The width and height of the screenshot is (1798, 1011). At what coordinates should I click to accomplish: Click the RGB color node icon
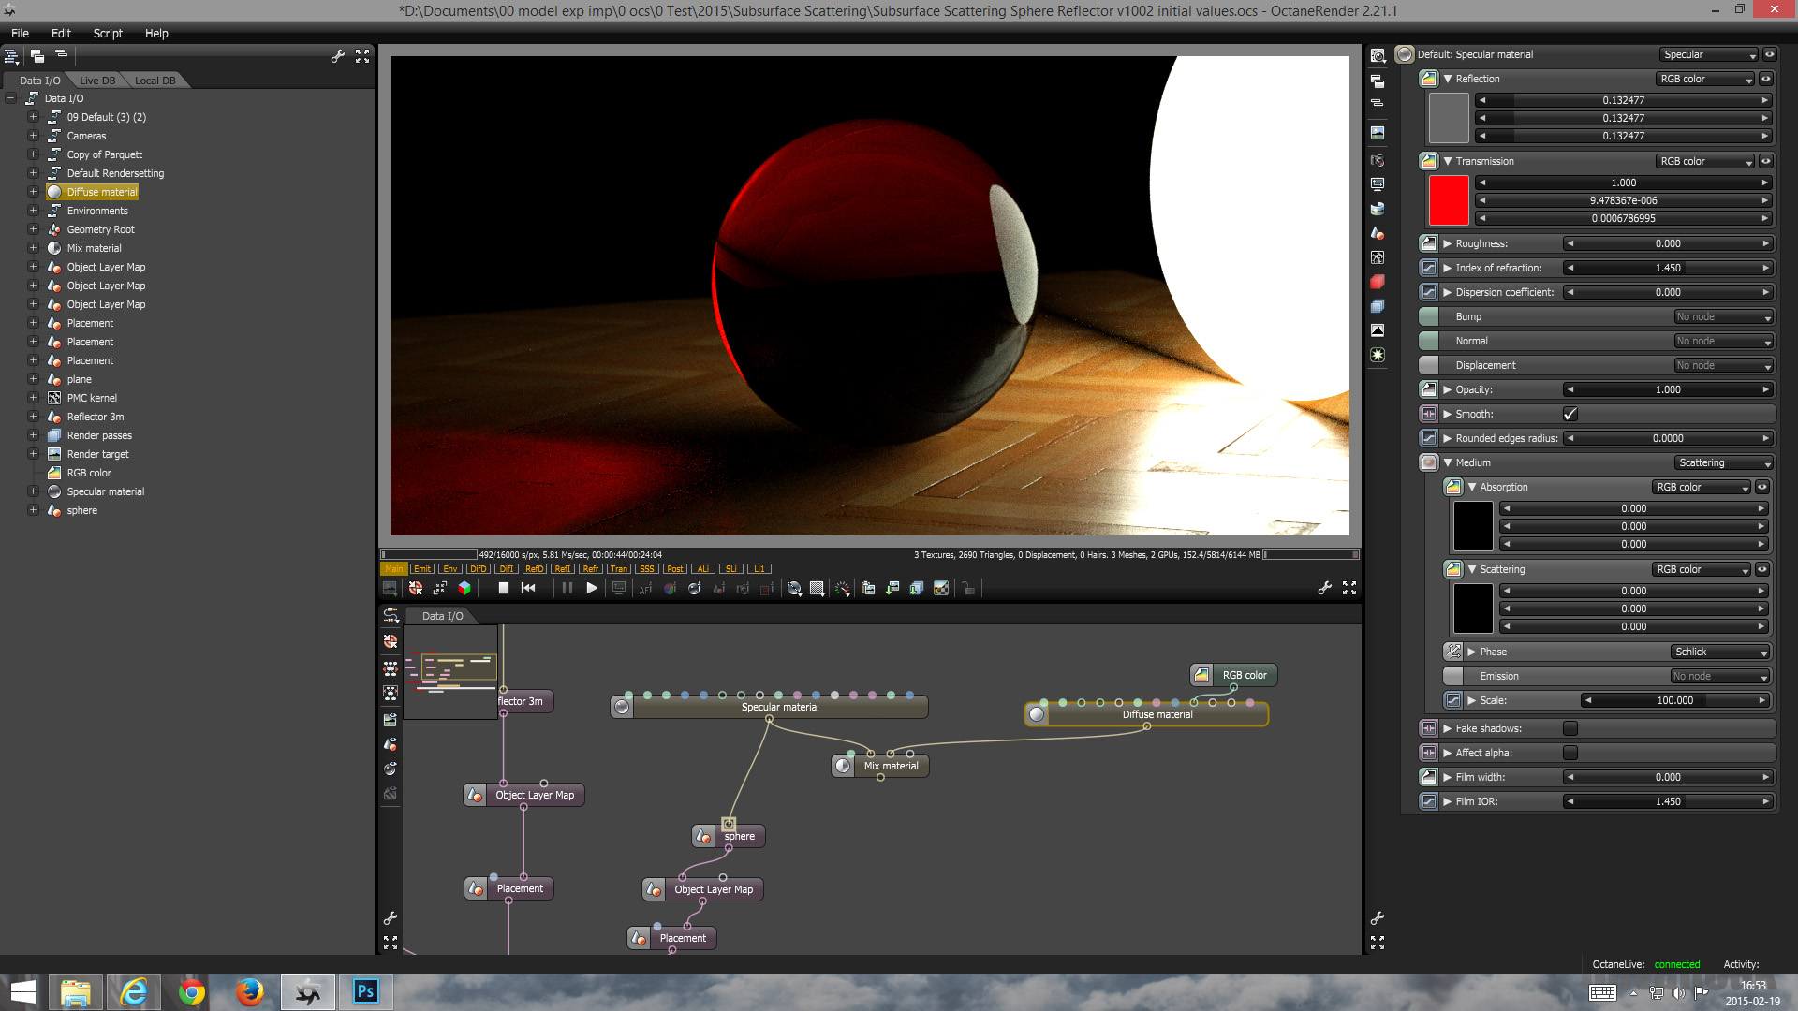pos(1201,675)
